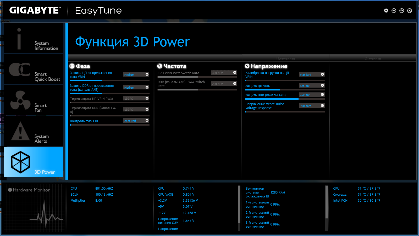This screenshot has height=236, width=419.
Task: Open Калибровка нагрузки на ЦП VRIN dropdown
Action: [x=312, y=74]
